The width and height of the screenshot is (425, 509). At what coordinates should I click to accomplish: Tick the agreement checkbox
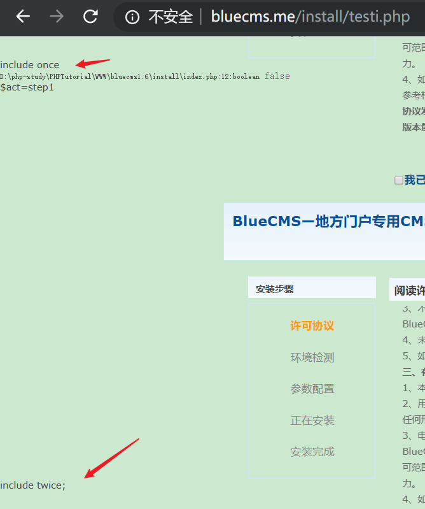[x=398, y=180]
